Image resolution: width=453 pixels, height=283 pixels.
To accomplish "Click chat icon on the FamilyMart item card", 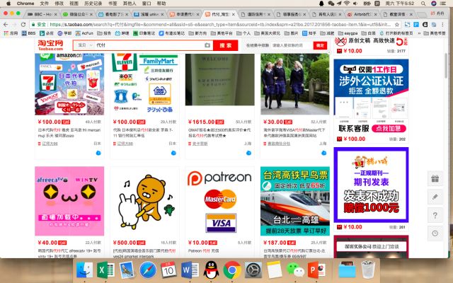I will [173, 153].
